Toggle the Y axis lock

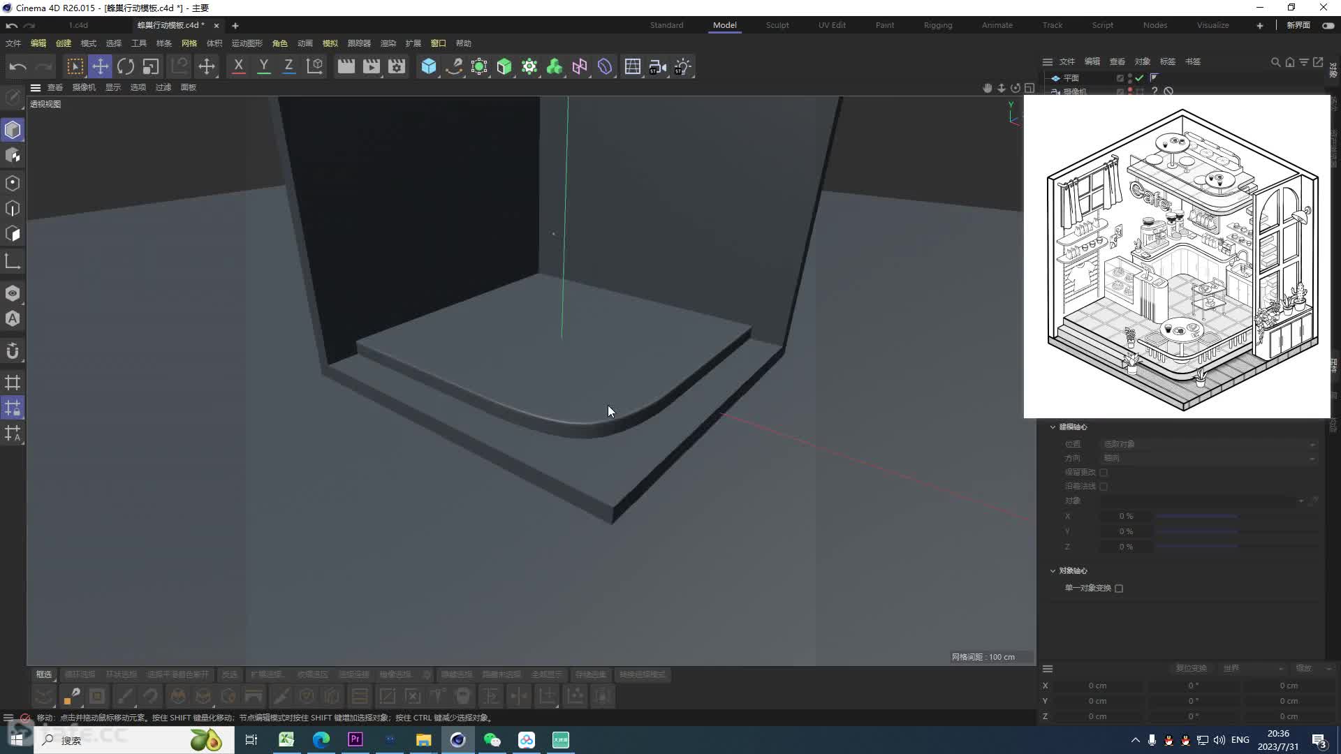click(x=263, y=66)
